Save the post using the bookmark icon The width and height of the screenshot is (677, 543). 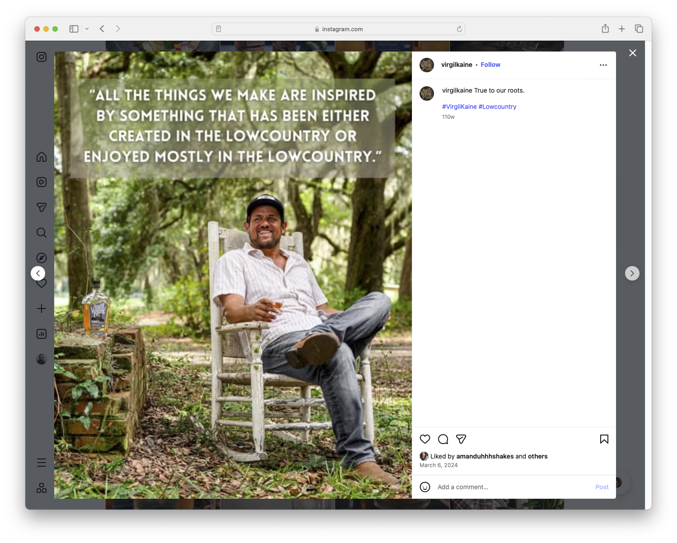[x=604, y=439]
